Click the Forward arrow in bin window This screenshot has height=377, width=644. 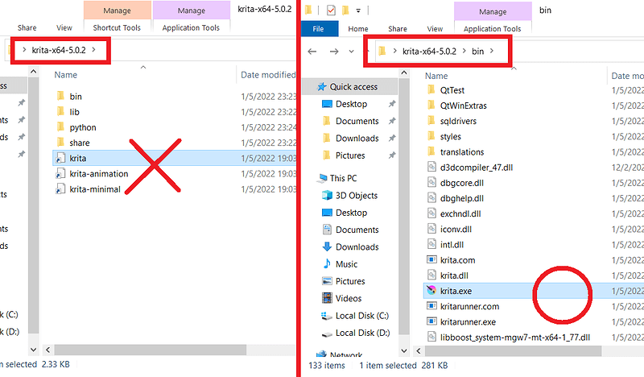click(x=334, y=52)
